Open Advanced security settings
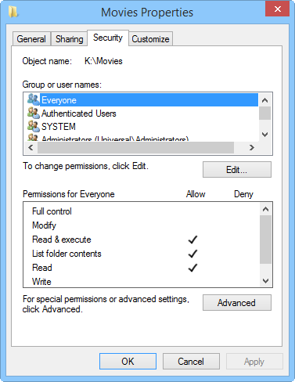 coord(237,303)
